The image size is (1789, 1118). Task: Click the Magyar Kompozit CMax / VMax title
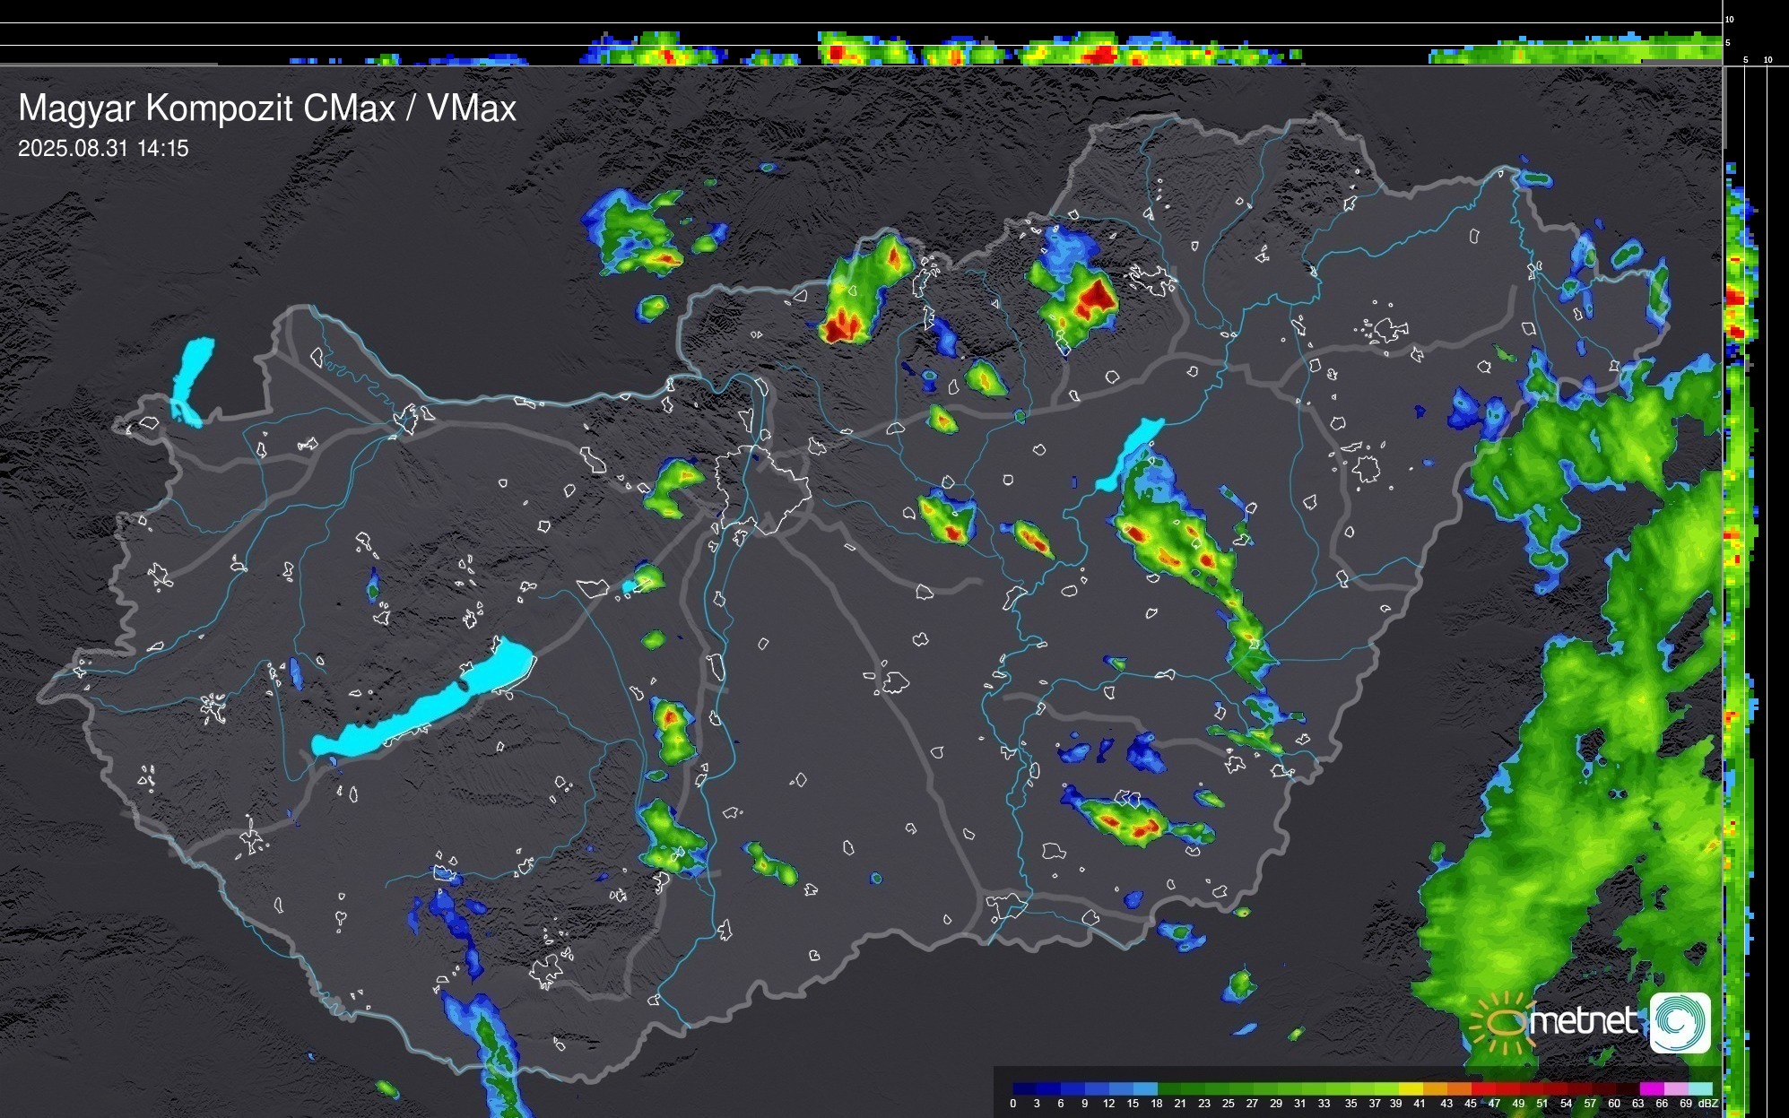pyautogui.click(x=267, y=108)
